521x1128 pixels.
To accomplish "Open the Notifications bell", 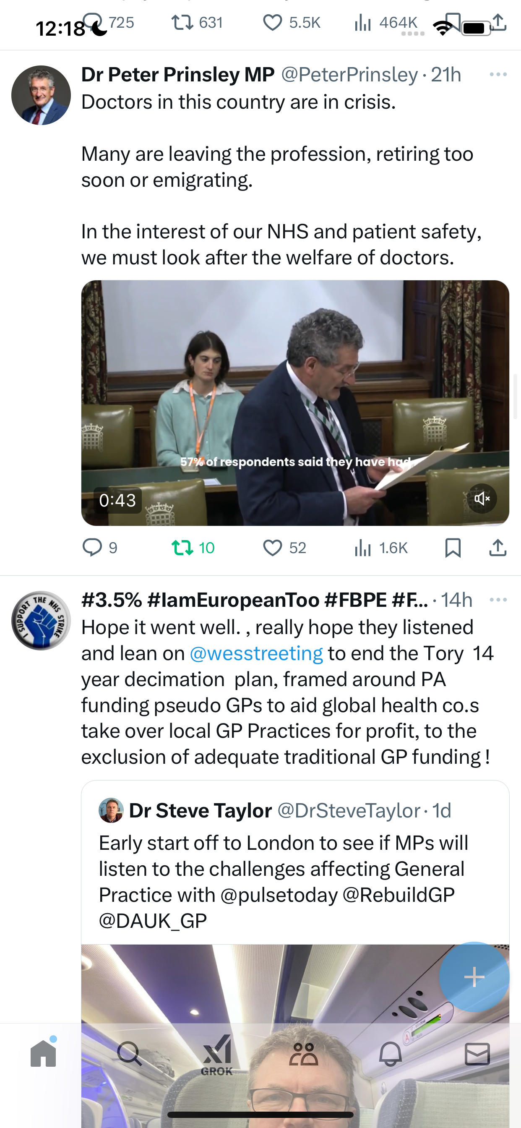I will pos(390,1054).
